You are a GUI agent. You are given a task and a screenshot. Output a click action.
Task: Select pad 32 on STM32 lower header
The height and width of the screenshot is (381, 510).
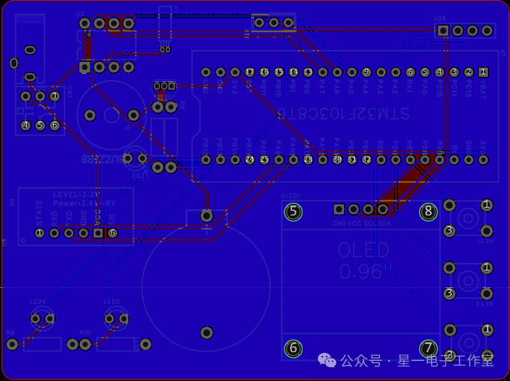pyautogui.click(x=366, y=160)
